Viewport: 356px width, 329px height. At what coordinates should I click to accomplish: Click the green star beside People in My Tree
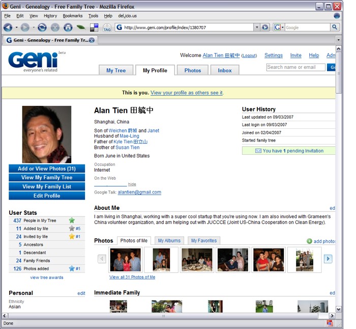pyautogui.click(x=72, y=221)
